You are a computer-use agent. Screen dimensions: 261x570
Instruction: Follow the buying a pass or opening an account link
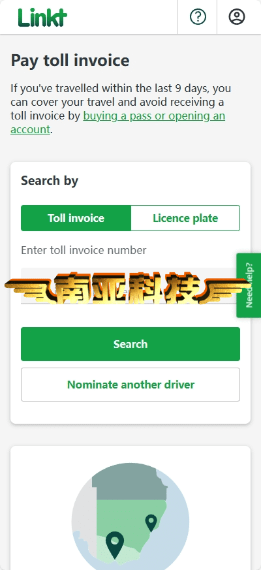coord(118,123)
